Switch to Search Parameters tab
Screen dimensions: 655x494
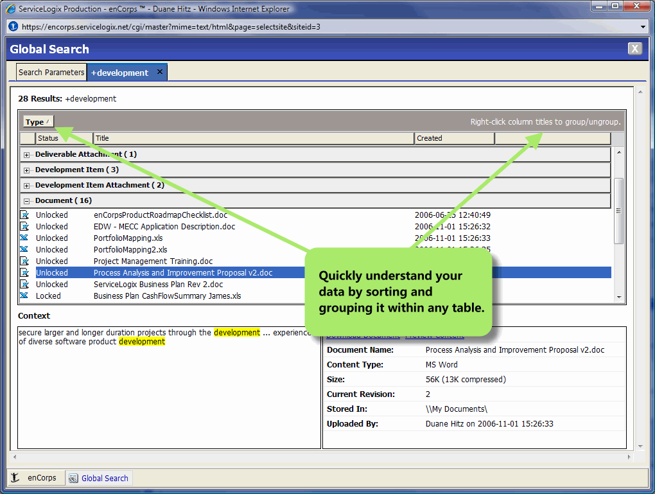pyautogui.click(x=51, y=73)
